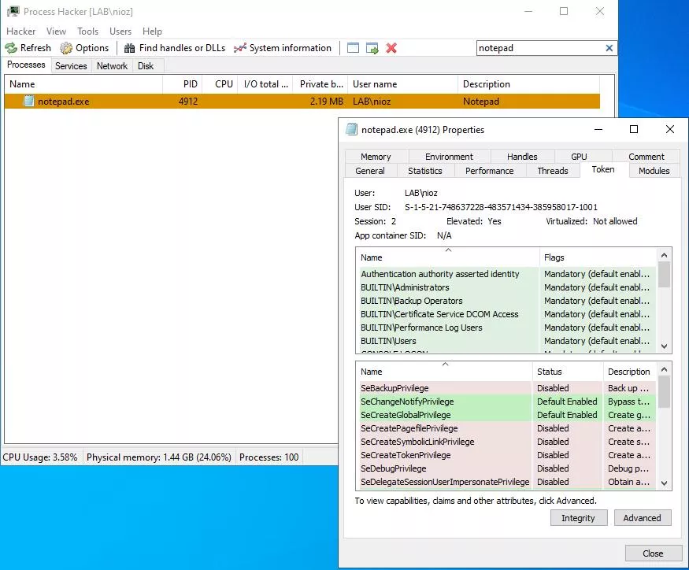689x570 pixels.
Task: Sort privileges by the Status column
Action: coord(551,371)
